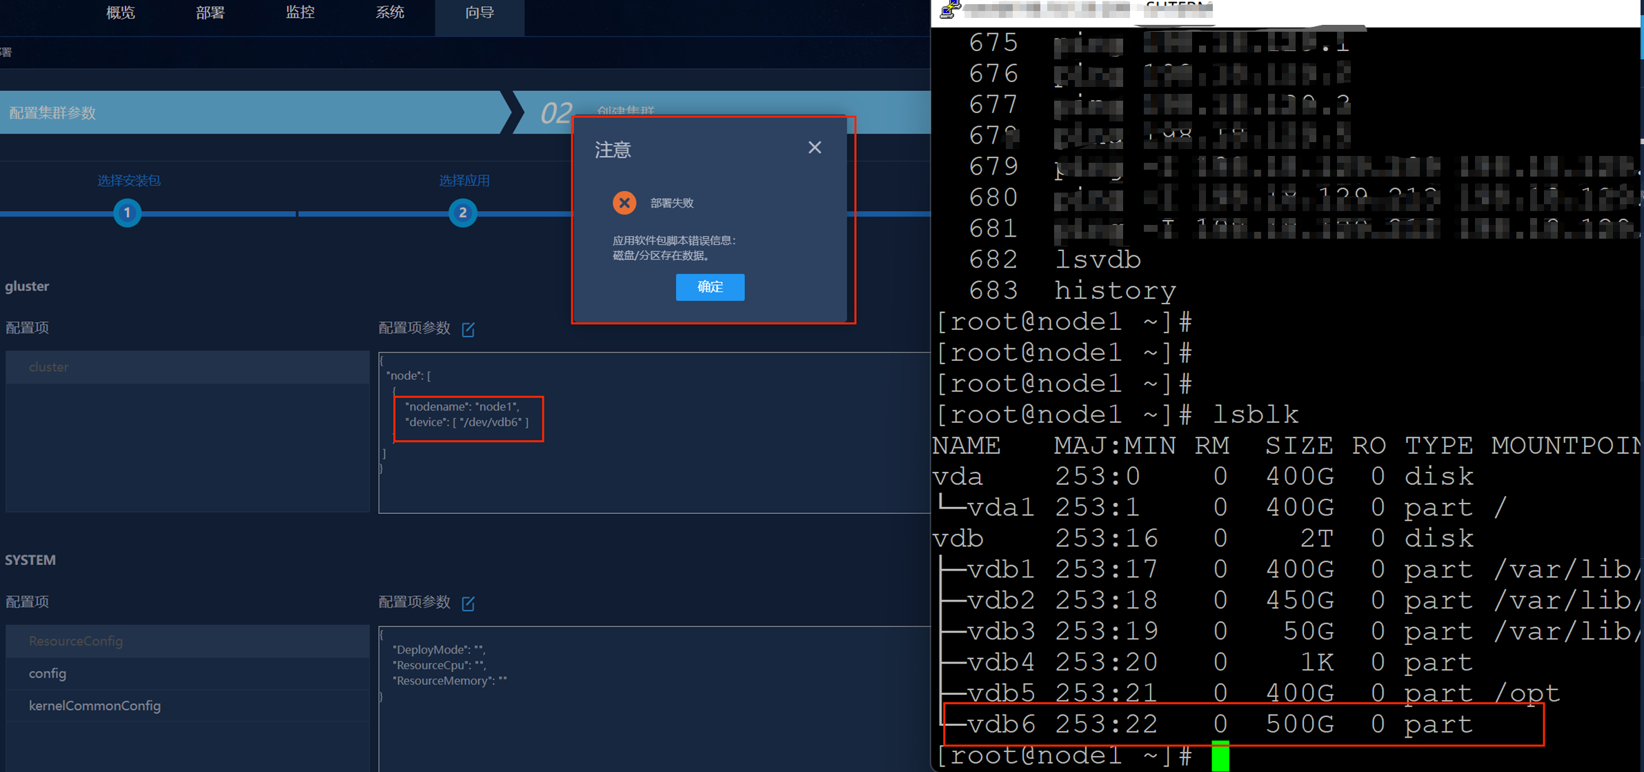
Task: Edit gluster 配置项参数 via the pencil icon
Action: point(468,329)
